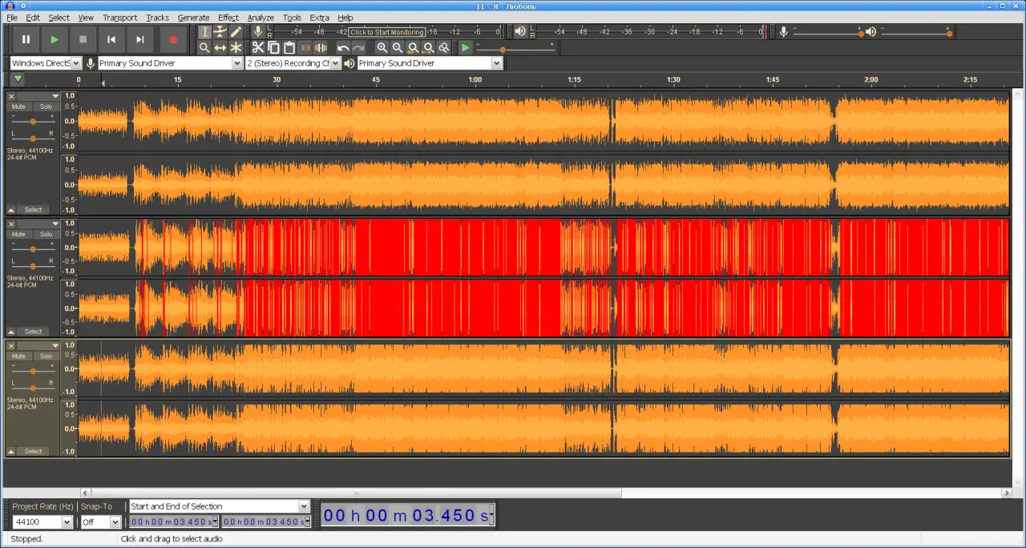Open the Tracks menu
1026x548 pixels.
pyautogui.click(x=157, y=18)
